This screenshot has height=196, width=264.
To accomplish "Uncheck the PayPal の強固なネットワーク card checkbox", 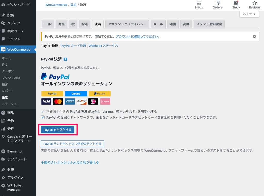I will (43, 117).
